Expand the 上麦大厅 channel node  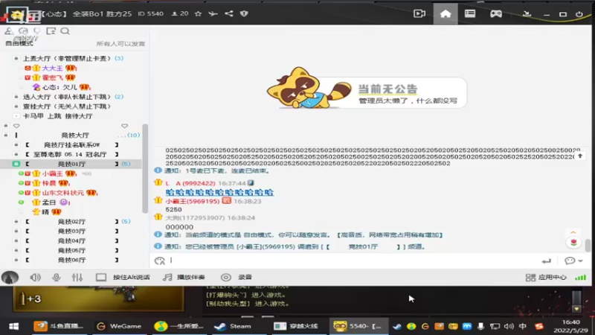[16, 58]
